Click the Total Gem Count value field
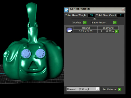This screenshot has height=98, width=131. (x=121, y=15)
